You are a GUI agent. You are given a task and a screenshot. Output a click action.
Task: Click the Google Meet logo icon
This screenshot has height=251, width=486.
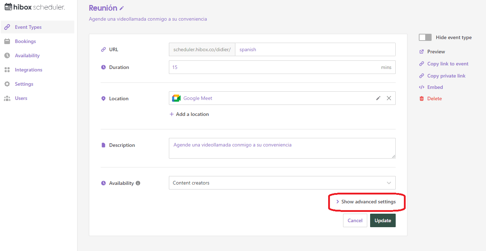176,98
